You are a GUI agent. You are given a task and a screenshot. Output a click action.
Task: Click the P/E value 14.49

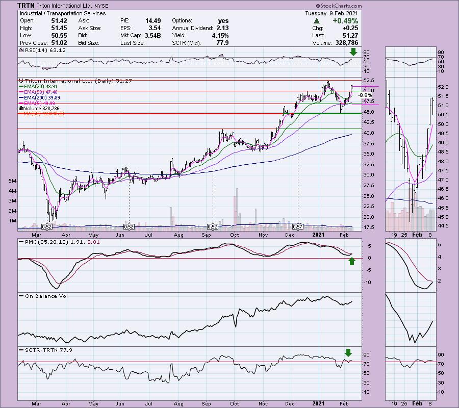153,21
